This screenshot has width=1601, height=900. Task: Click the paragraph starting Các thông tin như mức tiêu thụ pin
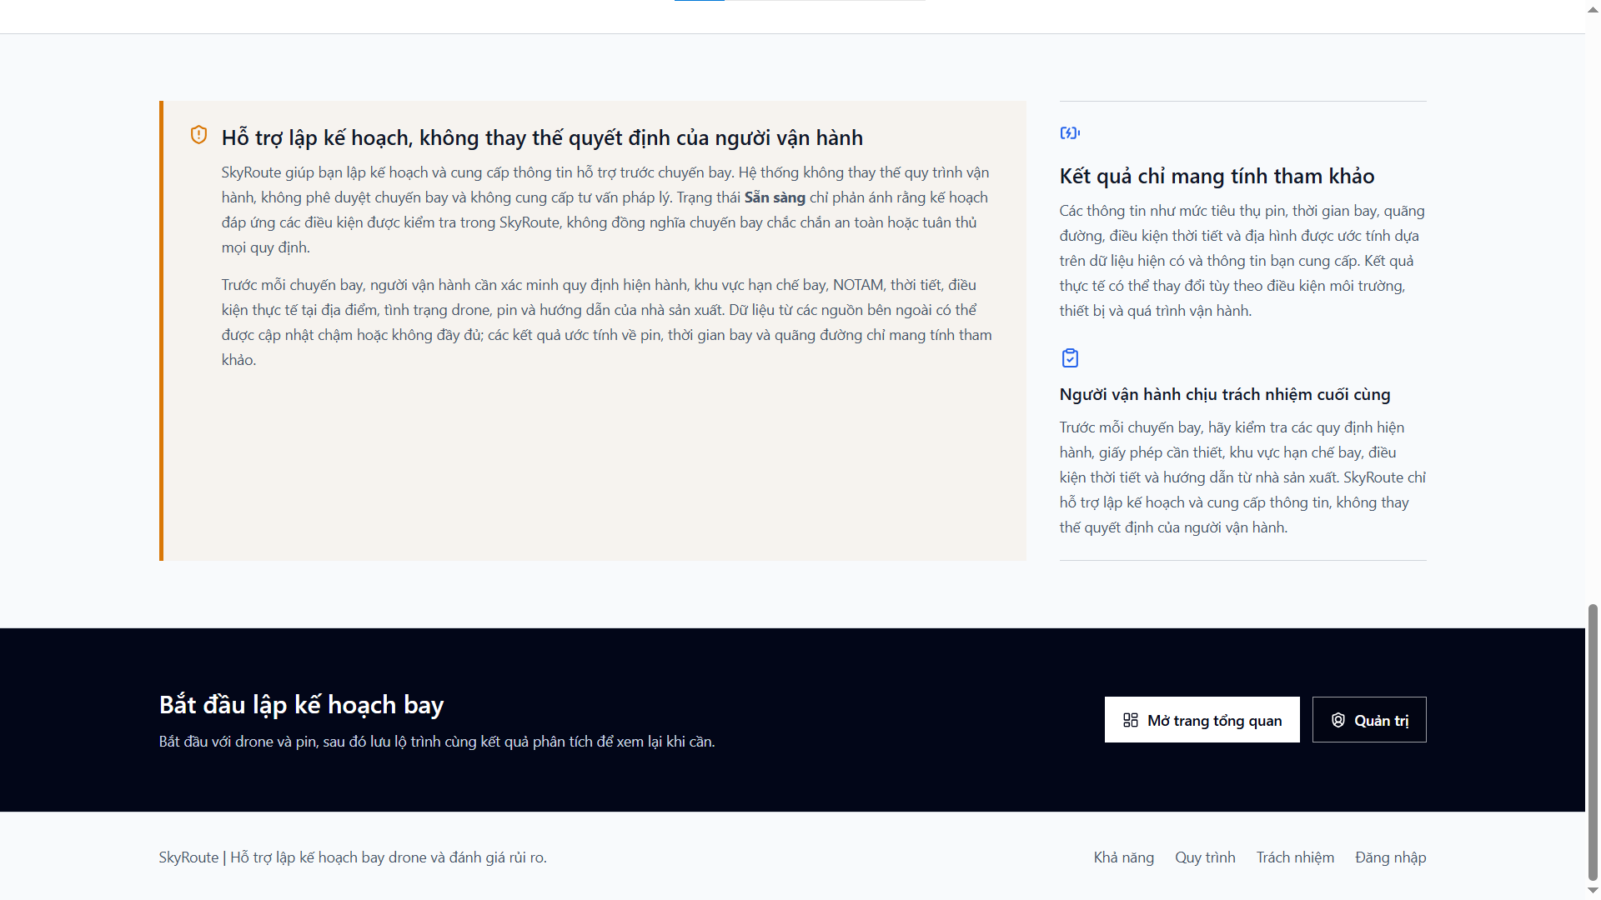(x=1242, y=261)
